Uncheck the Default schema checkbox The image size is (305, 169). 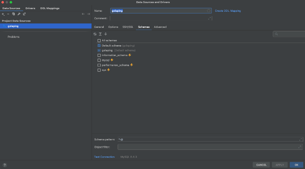(99, 46)
